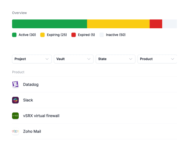Viewport: 187px width, 149px height.
Task: Open the Project filter dropdown
Action: 32,59
